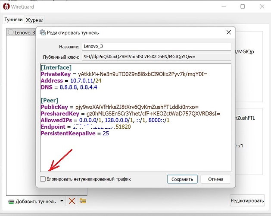The width and height of the screenshot is (271, 216).
Task: Open the Журнал tab
Action: click(34, 20)
